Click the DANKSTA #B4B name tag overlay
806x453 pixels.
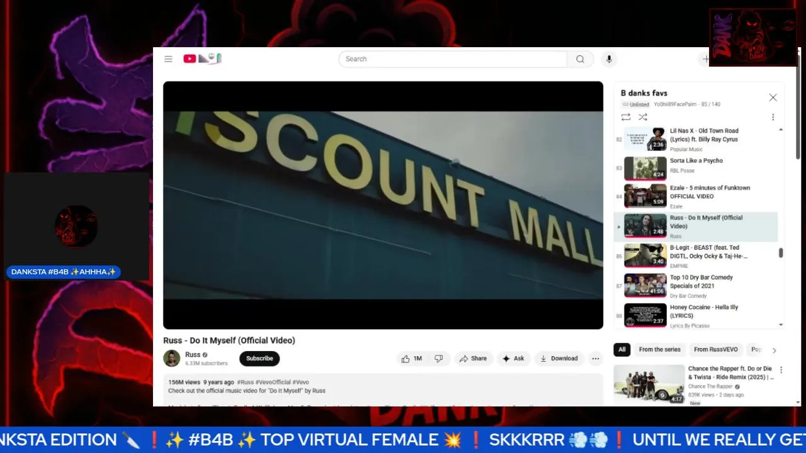(63, 272)
